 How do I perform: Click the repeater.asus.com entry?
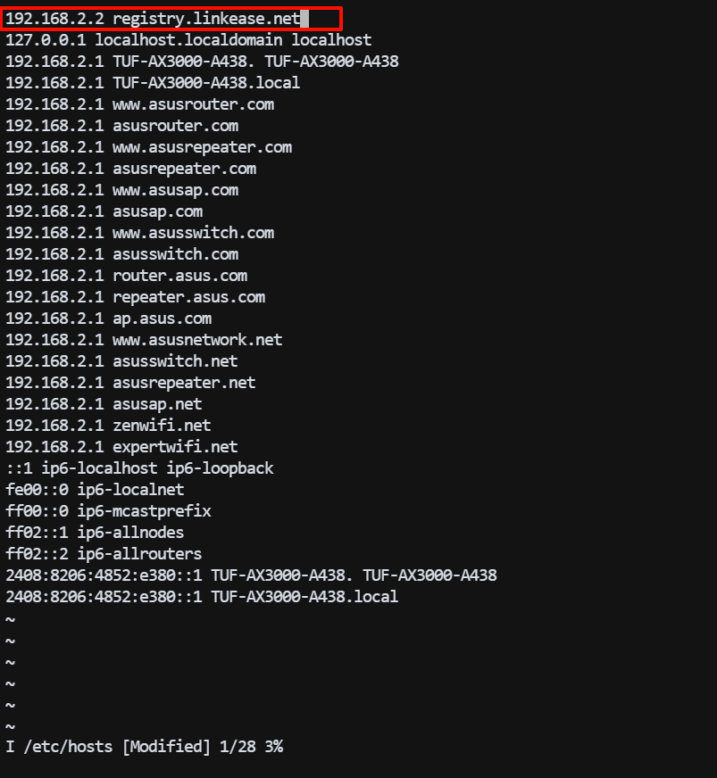(135, 297)
